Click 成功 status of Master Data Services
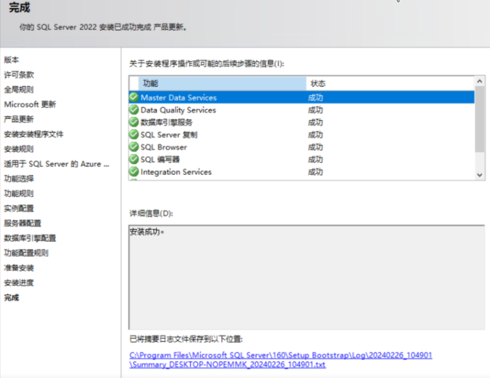Image resolution: width=490 pixels, height=378 pixels. click(315, 98)
